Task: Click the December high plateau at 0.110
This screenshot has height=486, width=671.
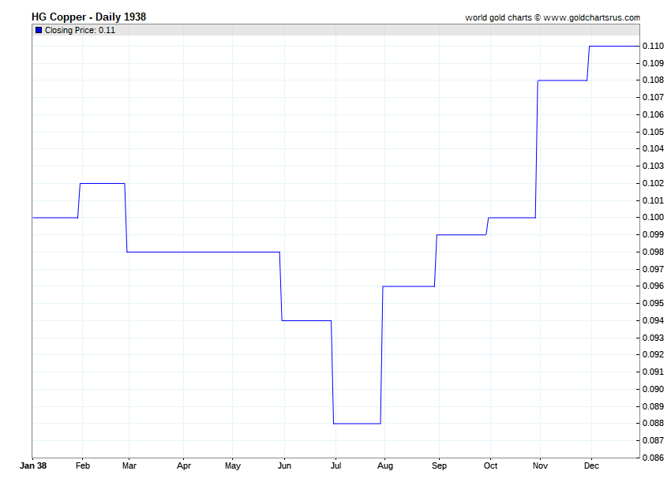Action: (x=614, y=47)
